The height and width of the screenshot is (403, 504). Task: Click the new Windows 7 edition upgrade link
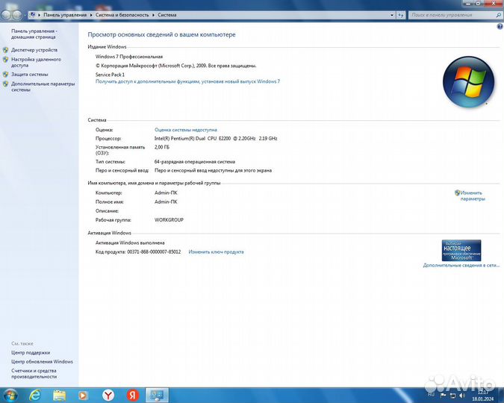coord(187,81)
